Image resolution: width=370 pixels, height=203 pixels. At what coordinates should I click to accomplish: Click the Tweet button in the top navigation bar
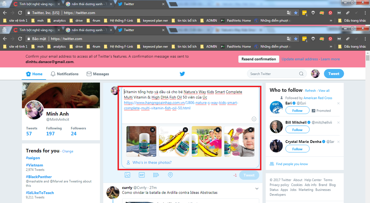tap(334, 74)
